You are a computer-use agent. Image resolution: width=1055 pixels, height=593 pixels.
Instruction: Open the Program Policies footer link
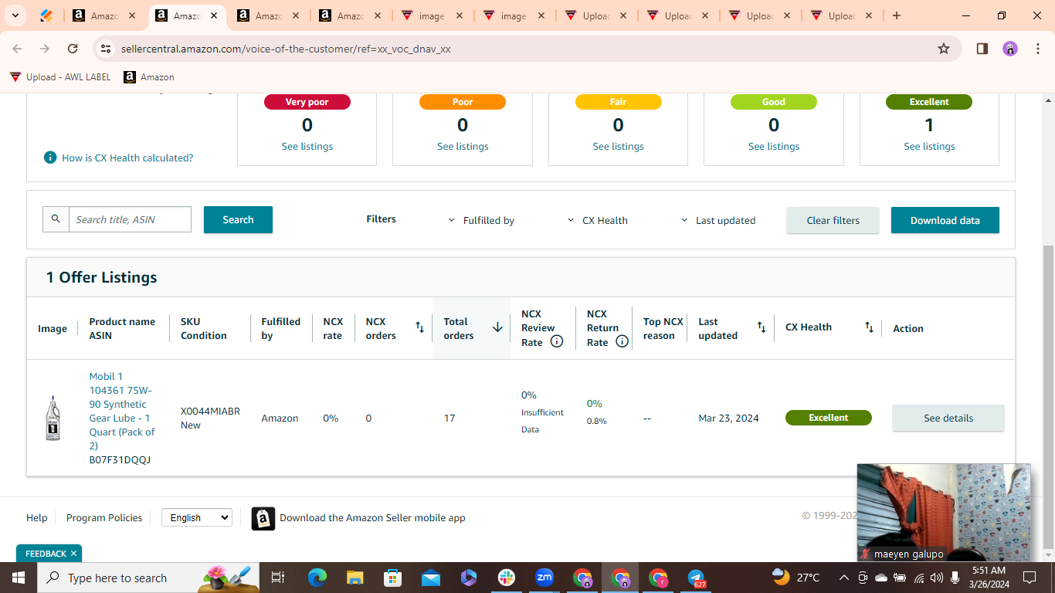104,518
